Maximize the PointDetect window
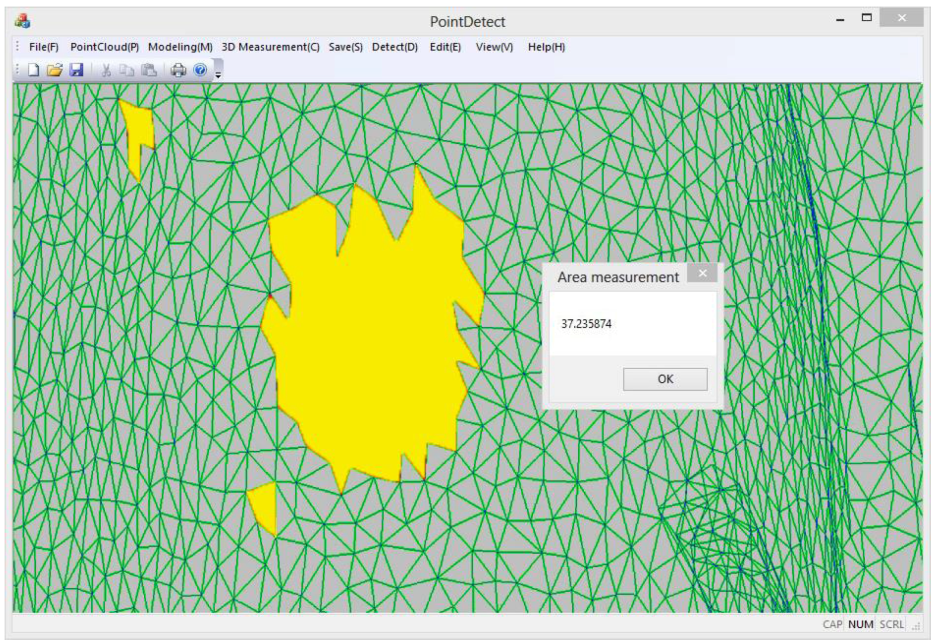The height and width of the screenshot is (644, 936). [867, 18]
